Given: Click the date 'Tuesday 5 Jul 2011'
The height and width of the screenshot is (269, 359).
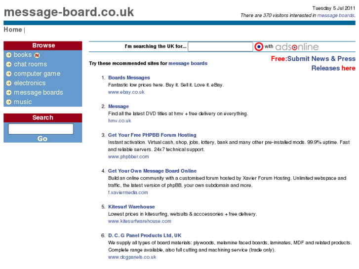Looking at the screenshot, I should tap(334, 8).
